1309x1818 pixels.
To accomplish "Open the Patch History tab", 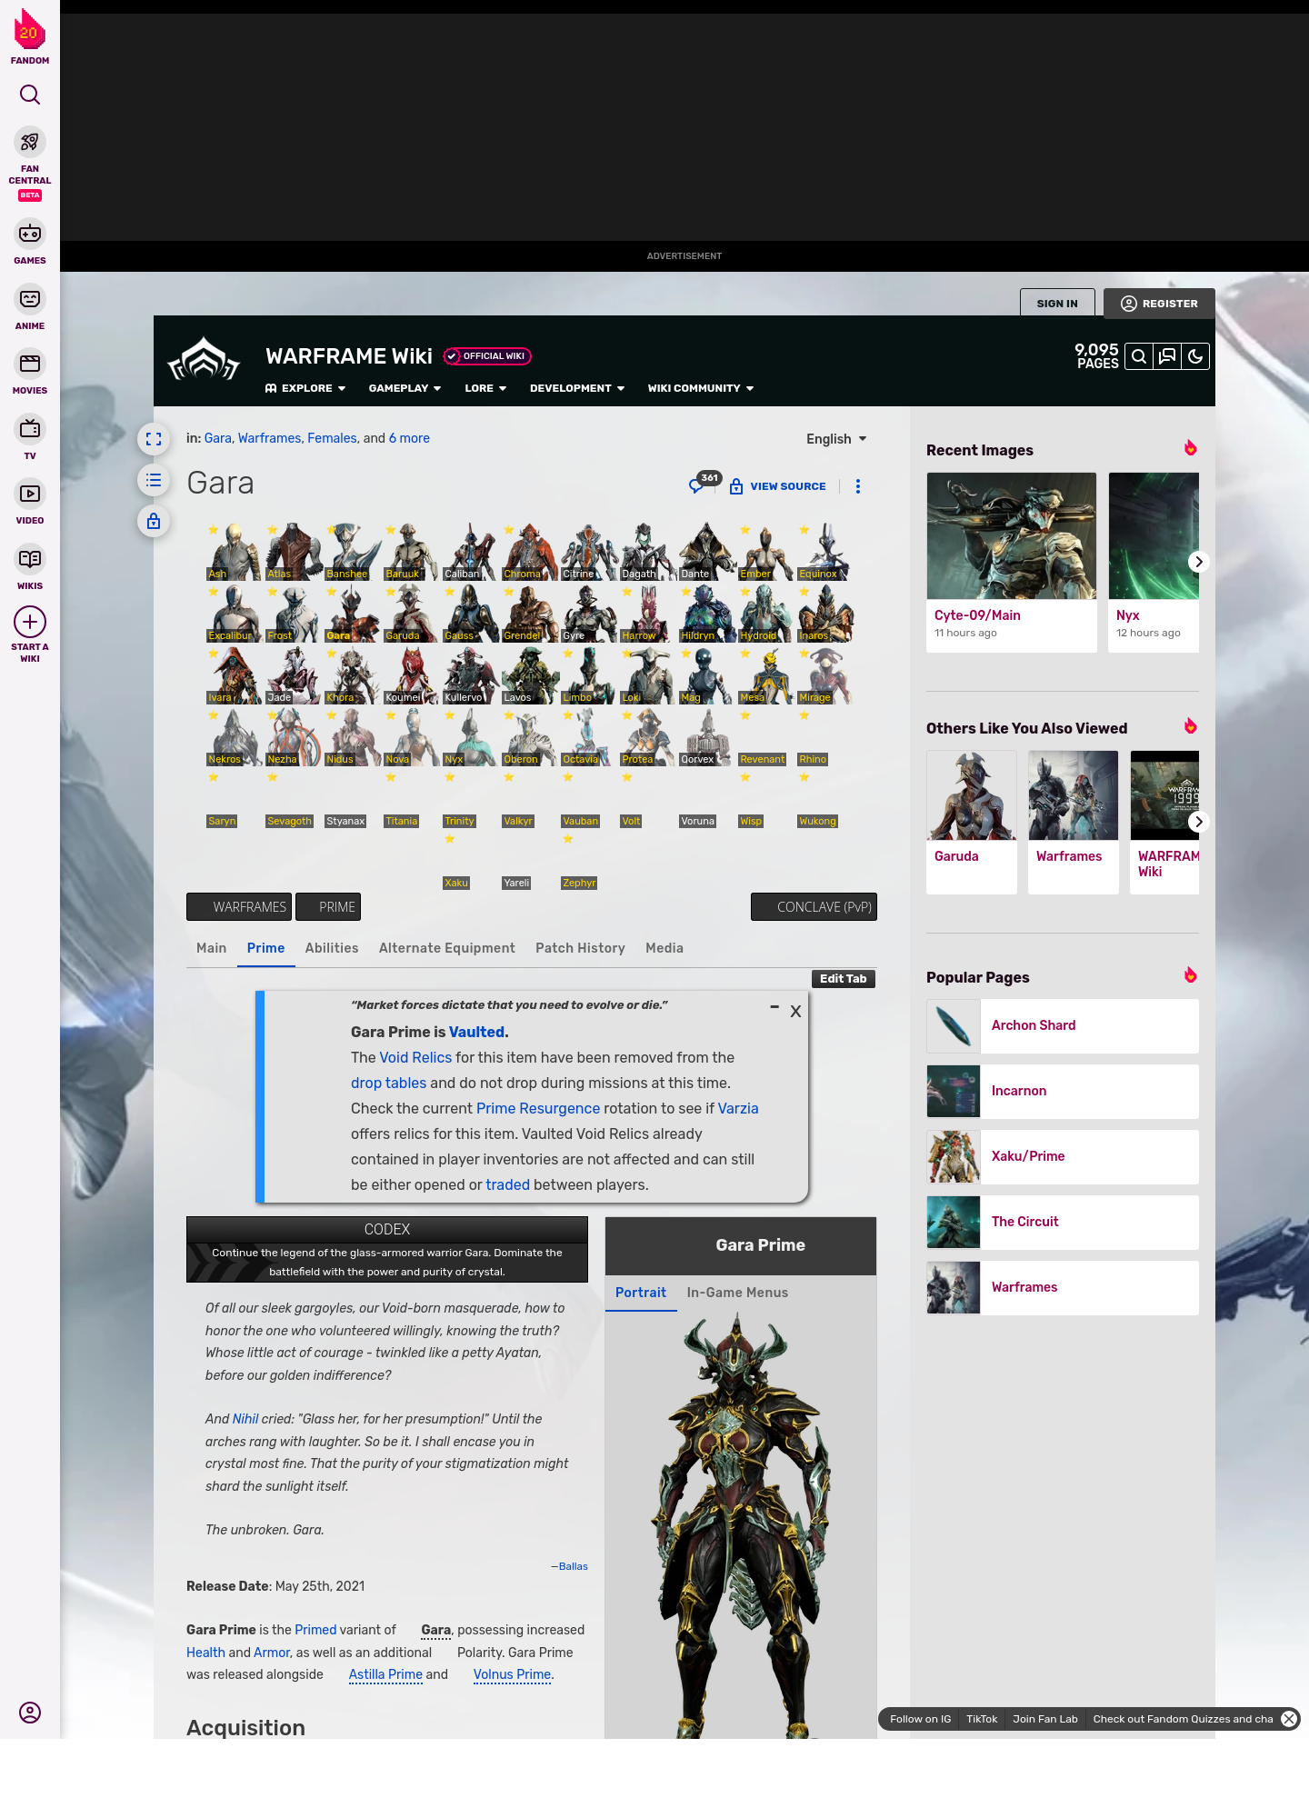I will [x=580, y=948].
